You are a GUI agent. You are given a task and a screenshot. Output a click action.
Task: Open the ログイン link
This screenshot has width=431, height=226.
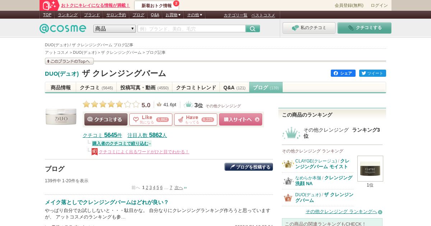click(379, 5)
